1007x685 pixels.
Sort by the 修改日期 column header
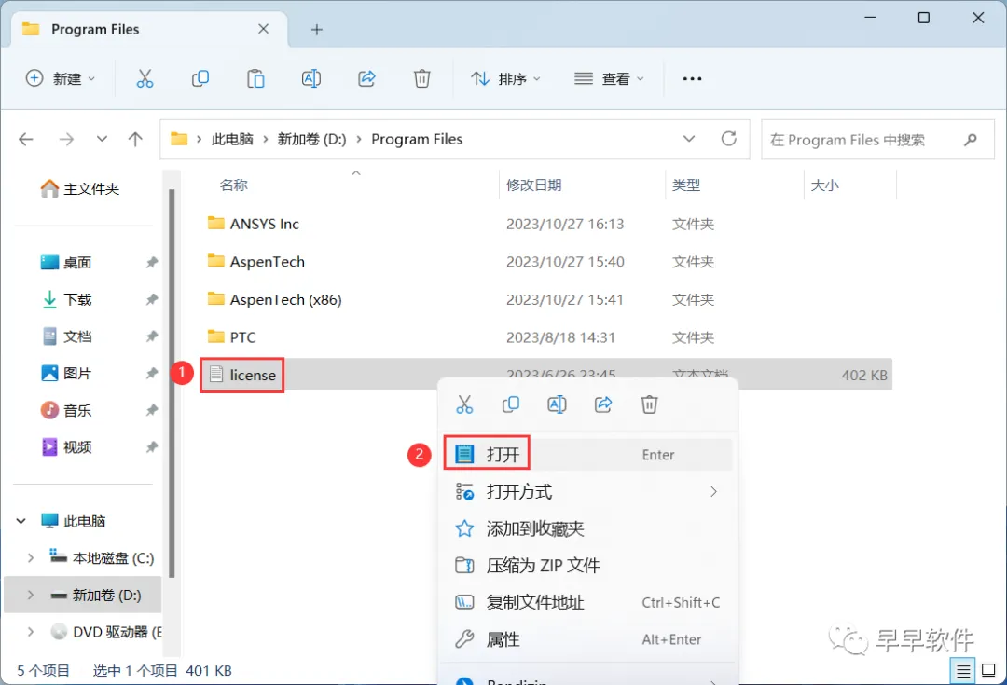533,185
